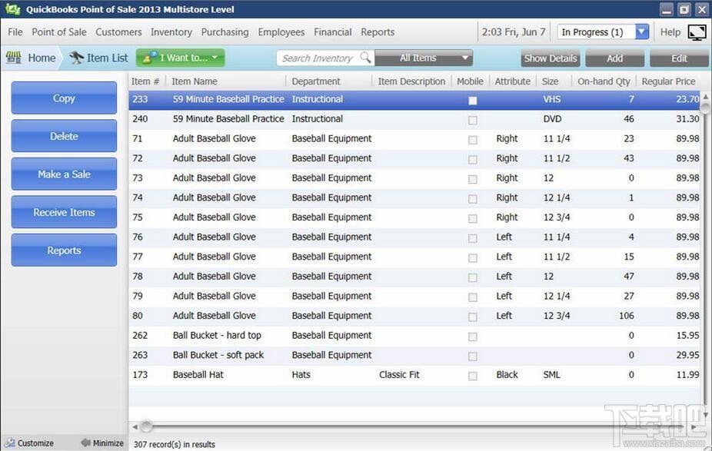This screenshot has height=451, width=712.
Task: Toggle Mobile checkbox for Baseball Hat
Action: (473, 376)
